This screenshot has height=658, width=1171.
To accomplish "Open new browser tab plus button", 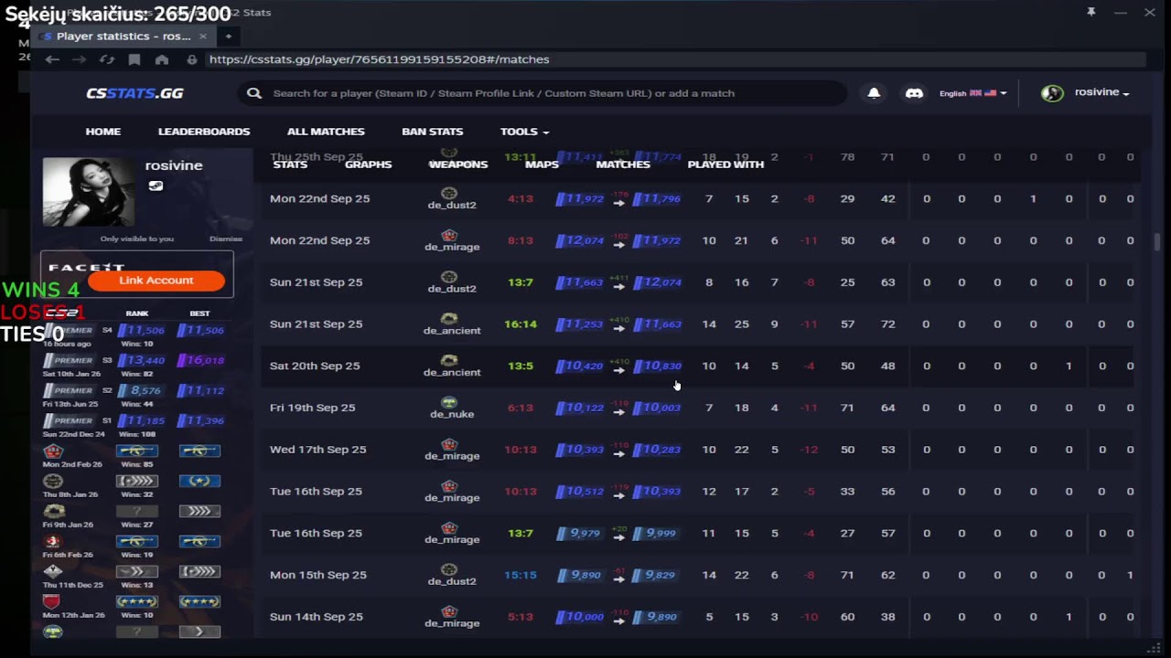I will [229, 37].
